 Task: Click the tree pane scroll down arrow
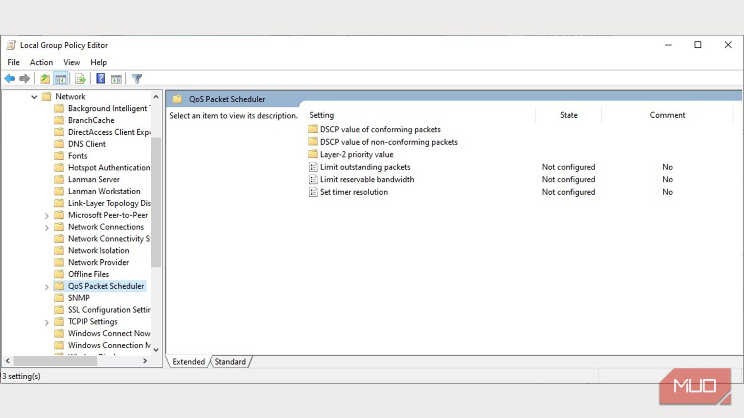156,349
